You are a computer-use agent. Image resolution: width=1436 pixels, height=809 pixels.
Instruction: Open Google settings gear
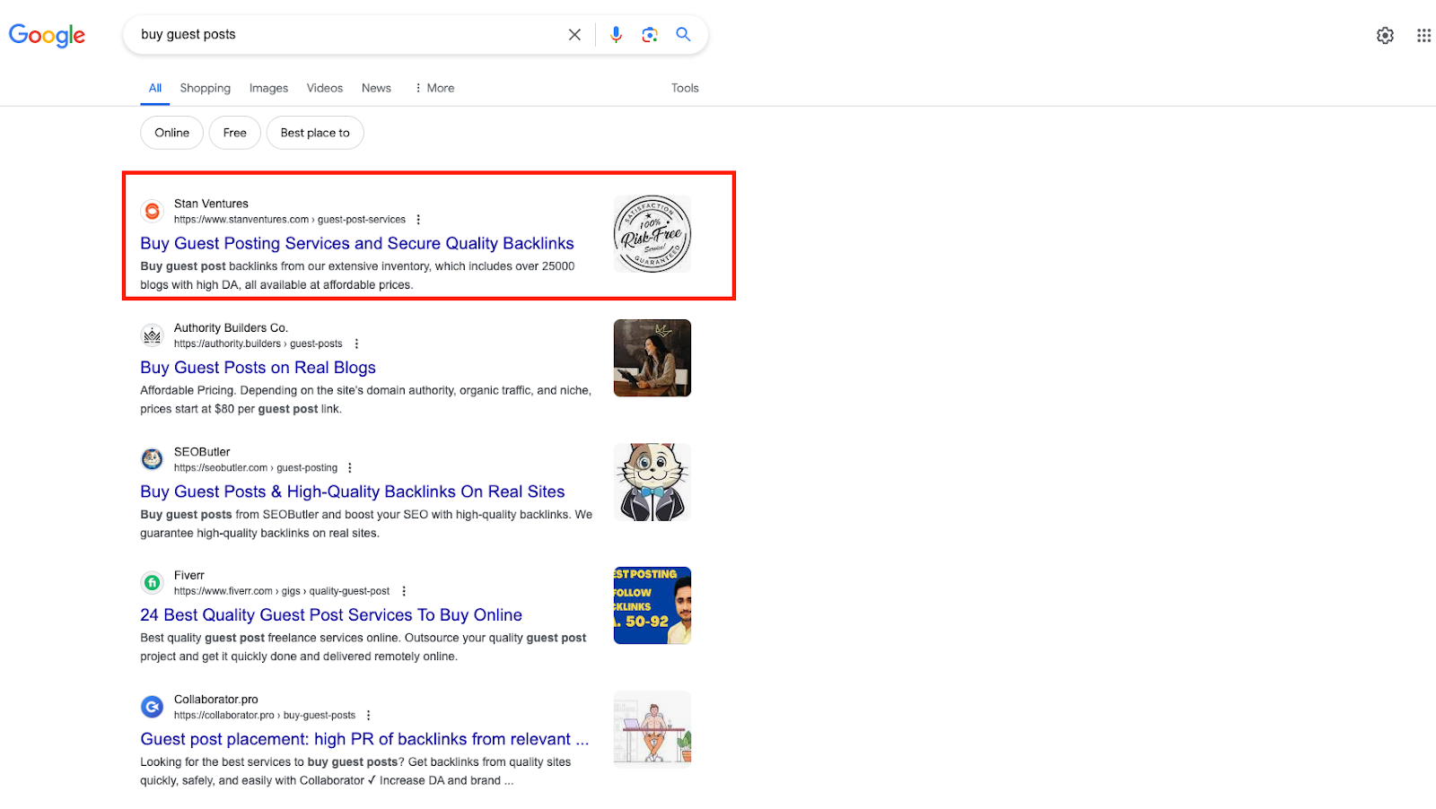pos(1385,35)
